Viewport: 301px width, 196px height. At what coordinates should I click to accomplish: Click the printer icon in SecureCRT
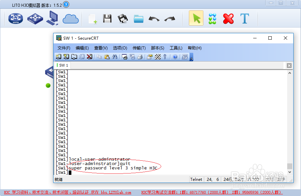point(140,57)
